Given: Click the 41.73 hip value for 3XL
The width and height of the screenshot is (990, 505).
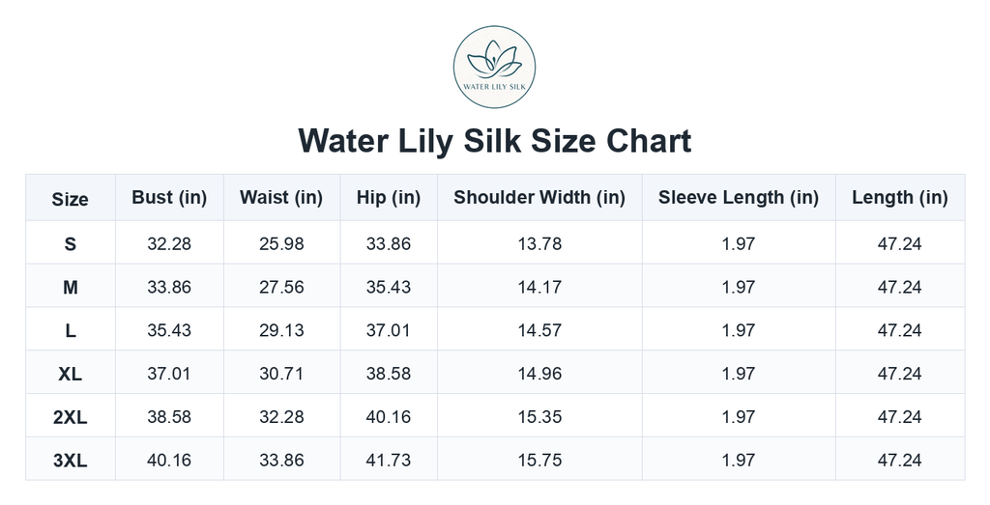Looking at the screenshot, I should [x=389, y=461].
